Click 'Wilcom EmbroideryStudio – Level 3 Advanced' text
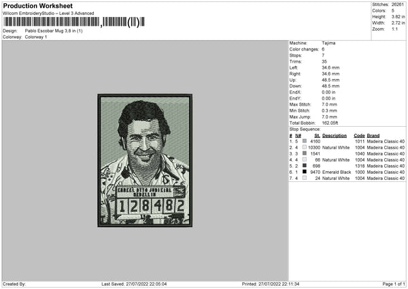The height and width of the screenshot is (289, 408). tap(48, 14)
